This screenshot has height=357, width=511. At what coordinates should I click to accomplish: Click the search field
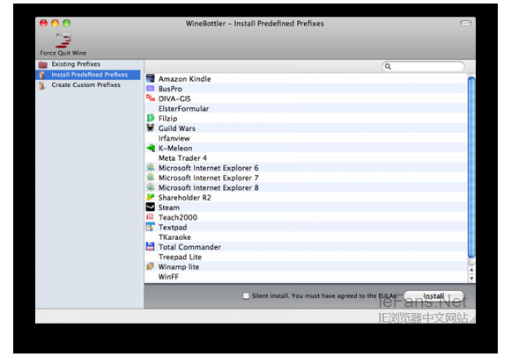(423, 66)
